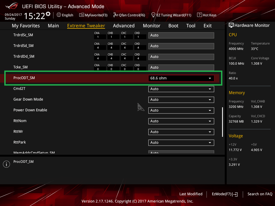Click the Core Voltage value 1.308 V
275x206 pixels.
256,64
